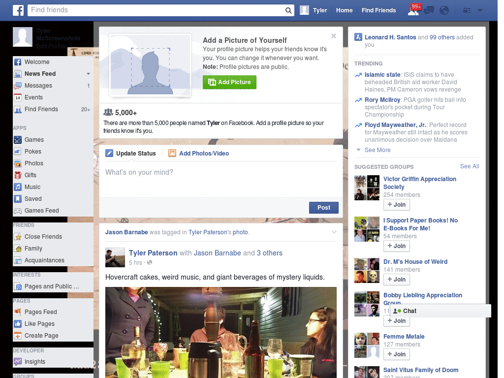Screen dimensions: 504x378
Task: Open the notifications globe icon
Action: tap(444, 10)
